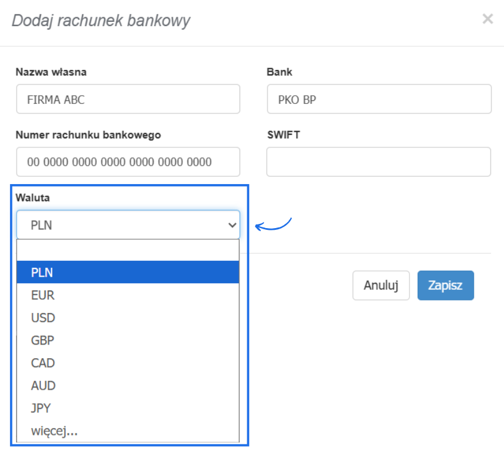
Task: Collapse the Waluta currency dropdown
Action: pyautogui.click(x=128, y=225)
